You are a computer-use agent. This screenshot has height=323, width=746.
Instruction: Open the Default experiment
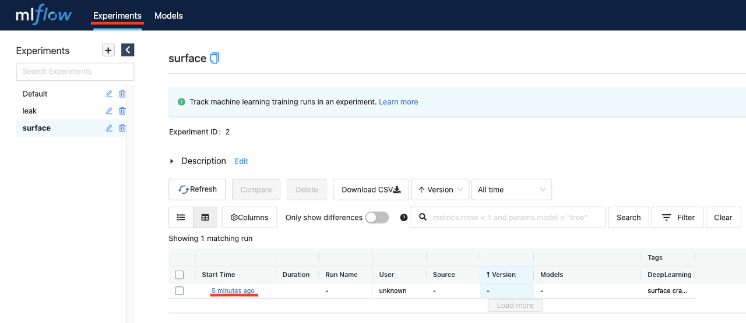point(35,94)
